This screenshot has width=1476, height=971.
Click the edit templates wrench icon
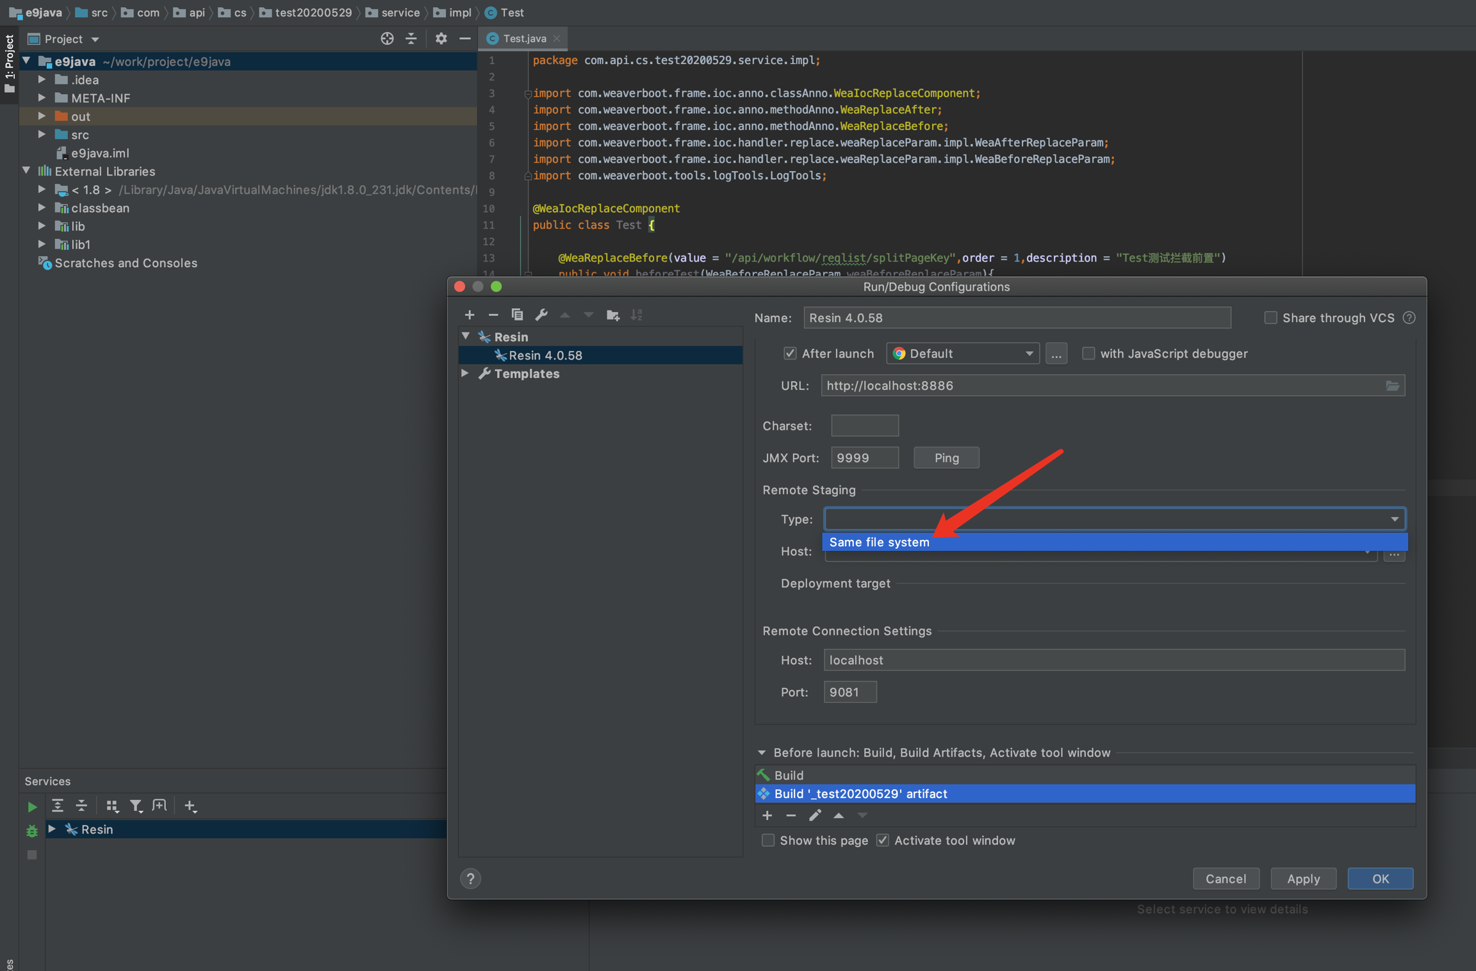click(x=541, y=314)
